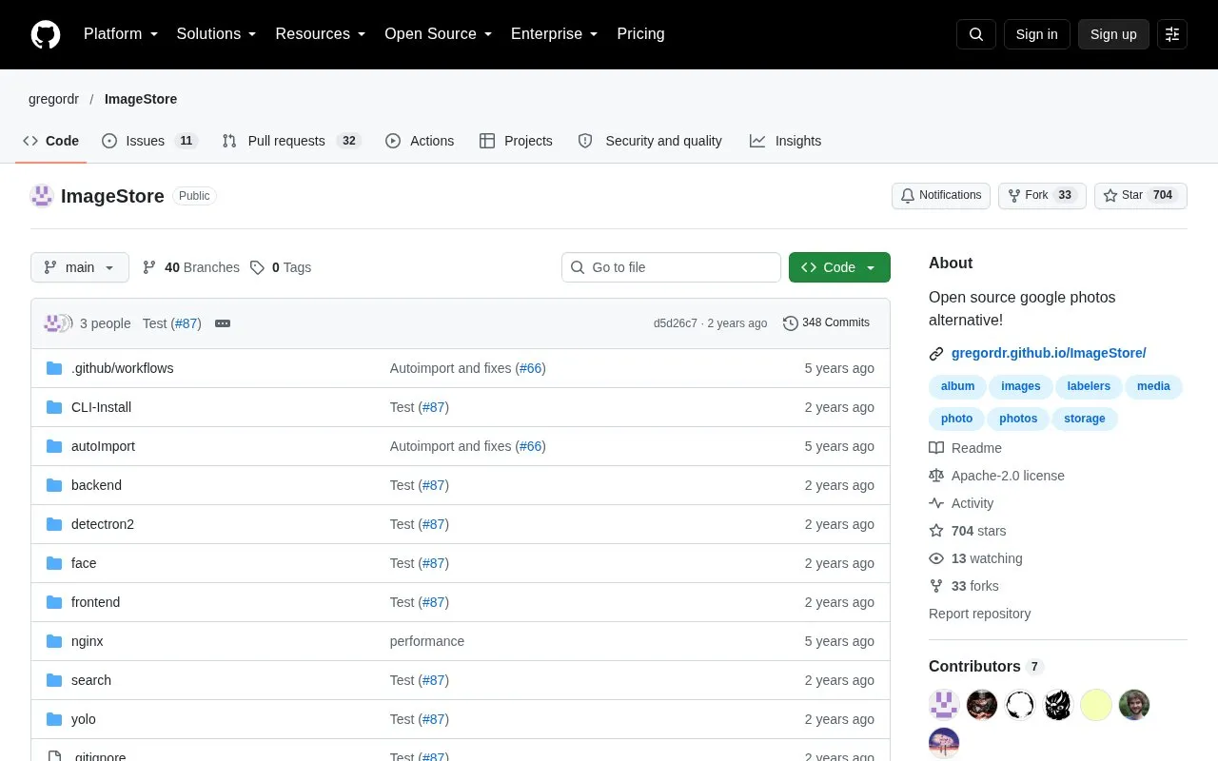
Task: Expand the Resources menu
Action: 321,34
